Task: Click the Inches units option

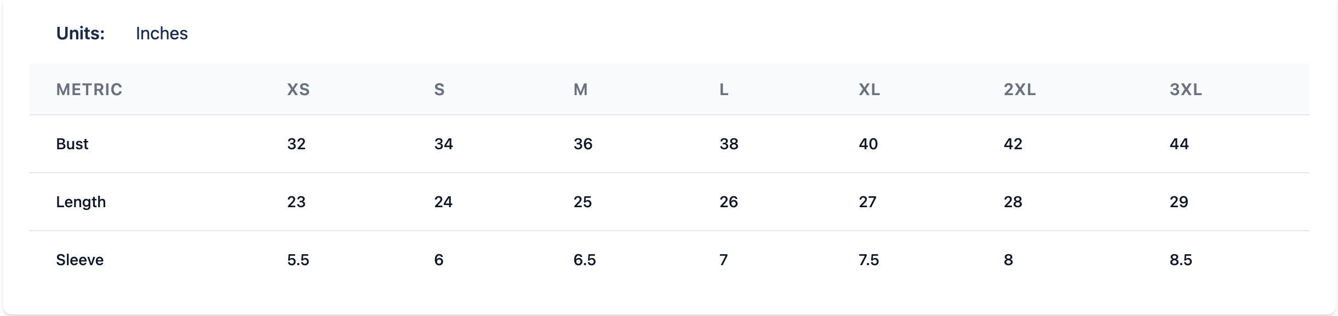Action: tap(162, 33)
